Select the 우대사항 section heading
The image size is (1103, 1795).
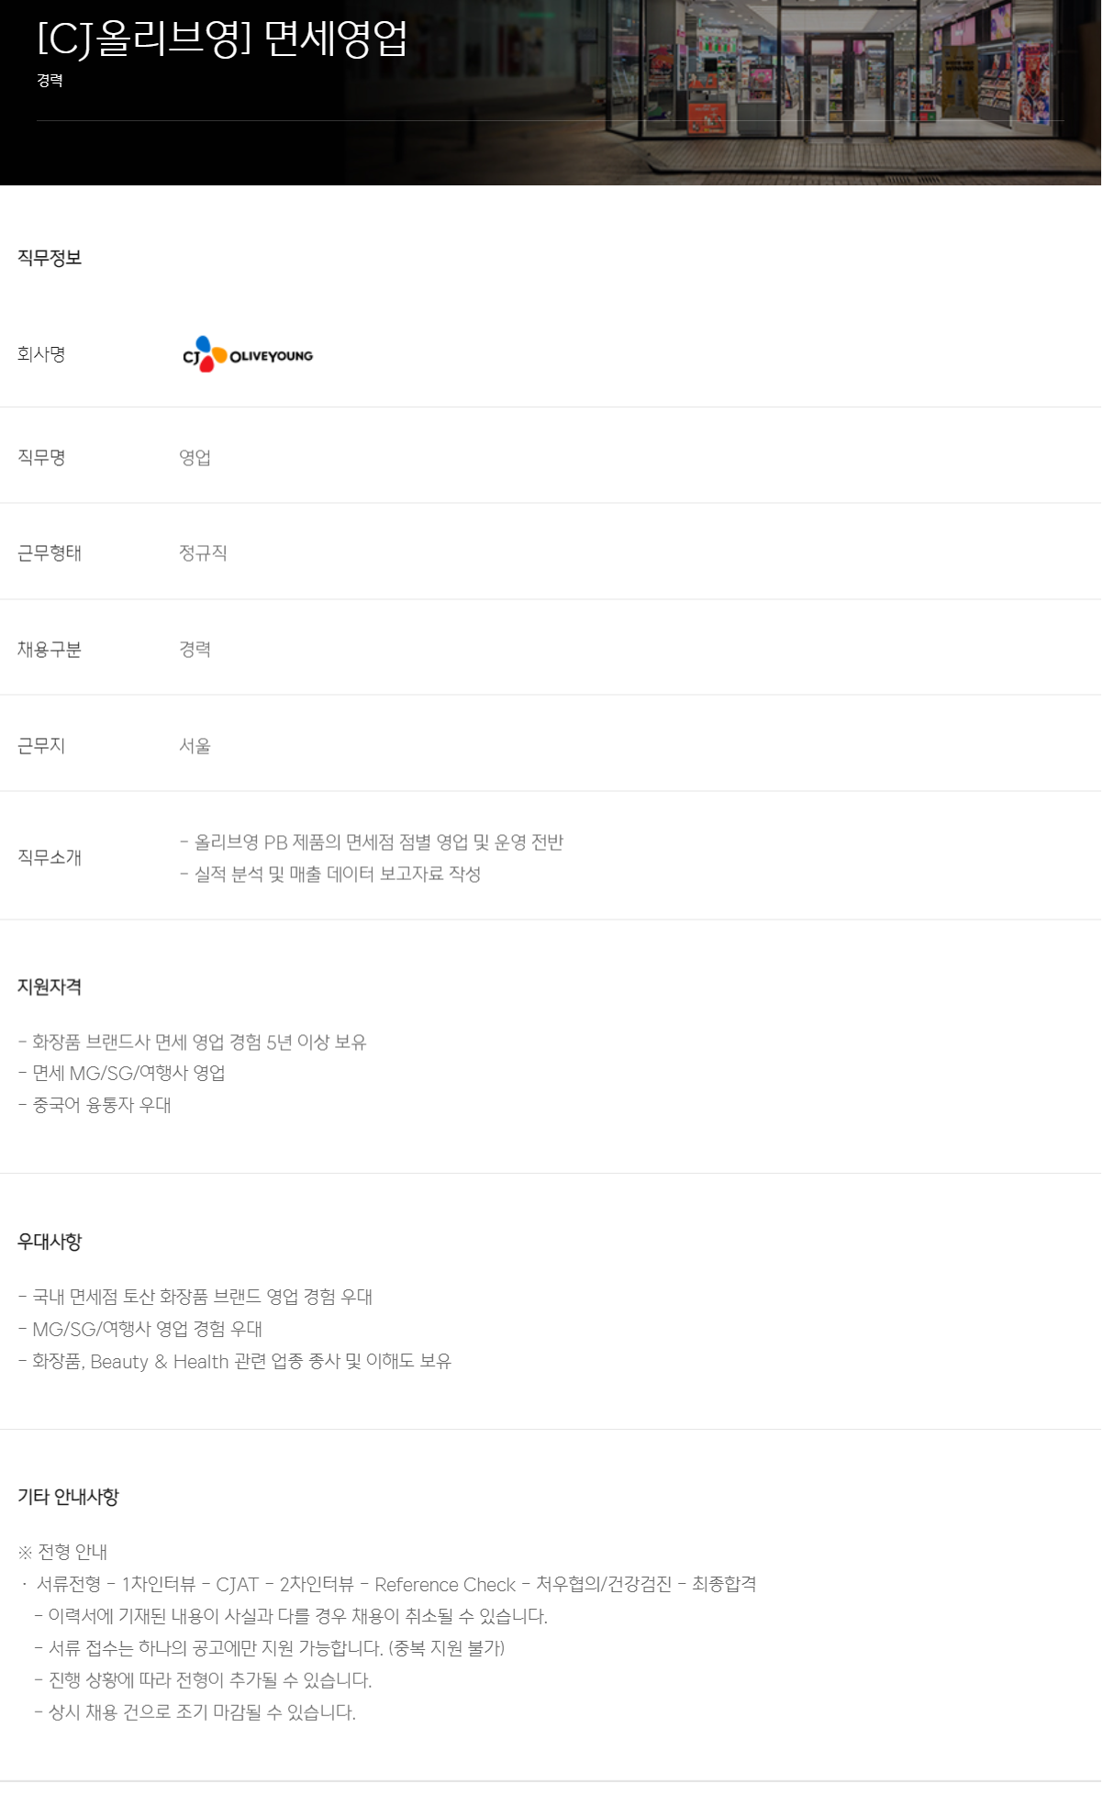coord(50,1242)
